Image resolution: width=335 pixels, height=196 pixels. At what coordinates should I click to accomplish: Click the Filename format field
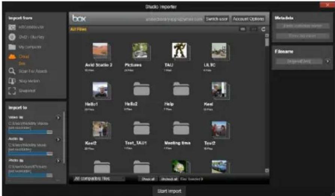point(299,61)
